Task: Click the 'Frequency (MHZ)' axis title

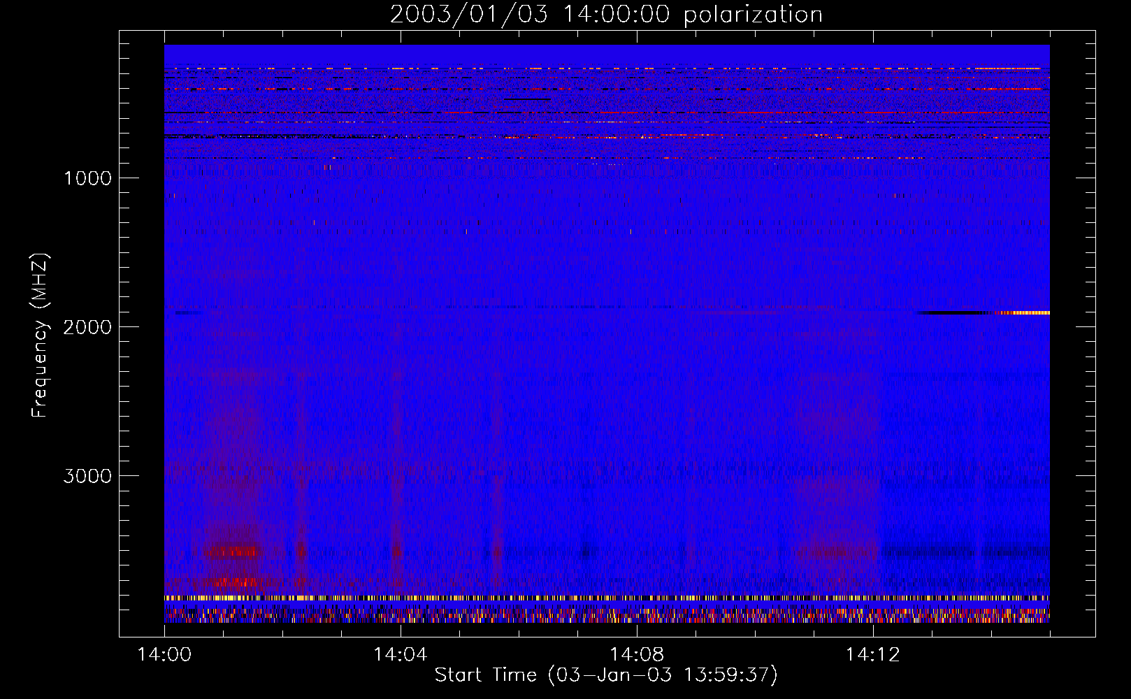Action: pyautogui.click(x=40, y=336)
